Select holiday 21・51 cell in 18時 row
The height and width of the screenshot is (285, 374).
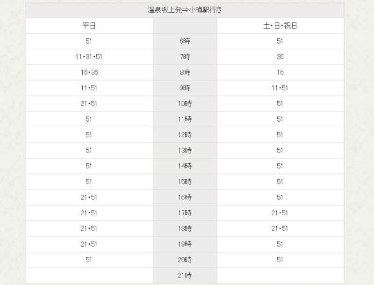[280, 228]
